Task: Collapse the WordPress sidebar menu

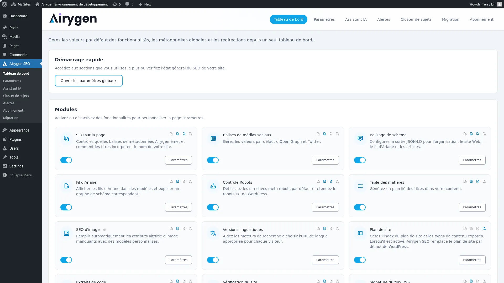Action: coord(18,175)
